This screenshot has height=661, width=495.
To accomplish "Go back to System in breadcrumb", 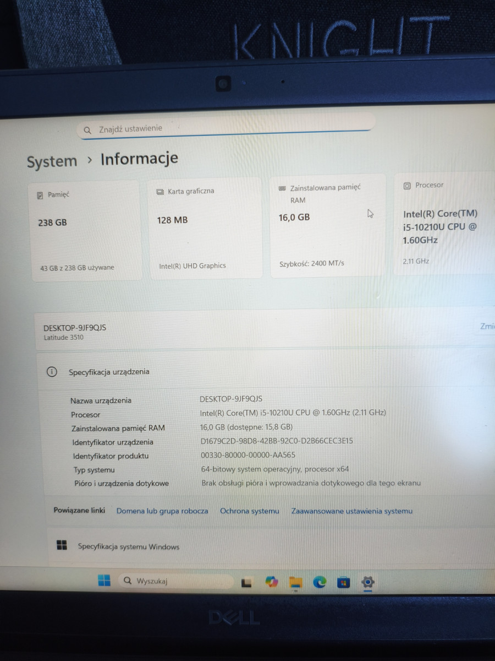I will click(x=52, y=162).
